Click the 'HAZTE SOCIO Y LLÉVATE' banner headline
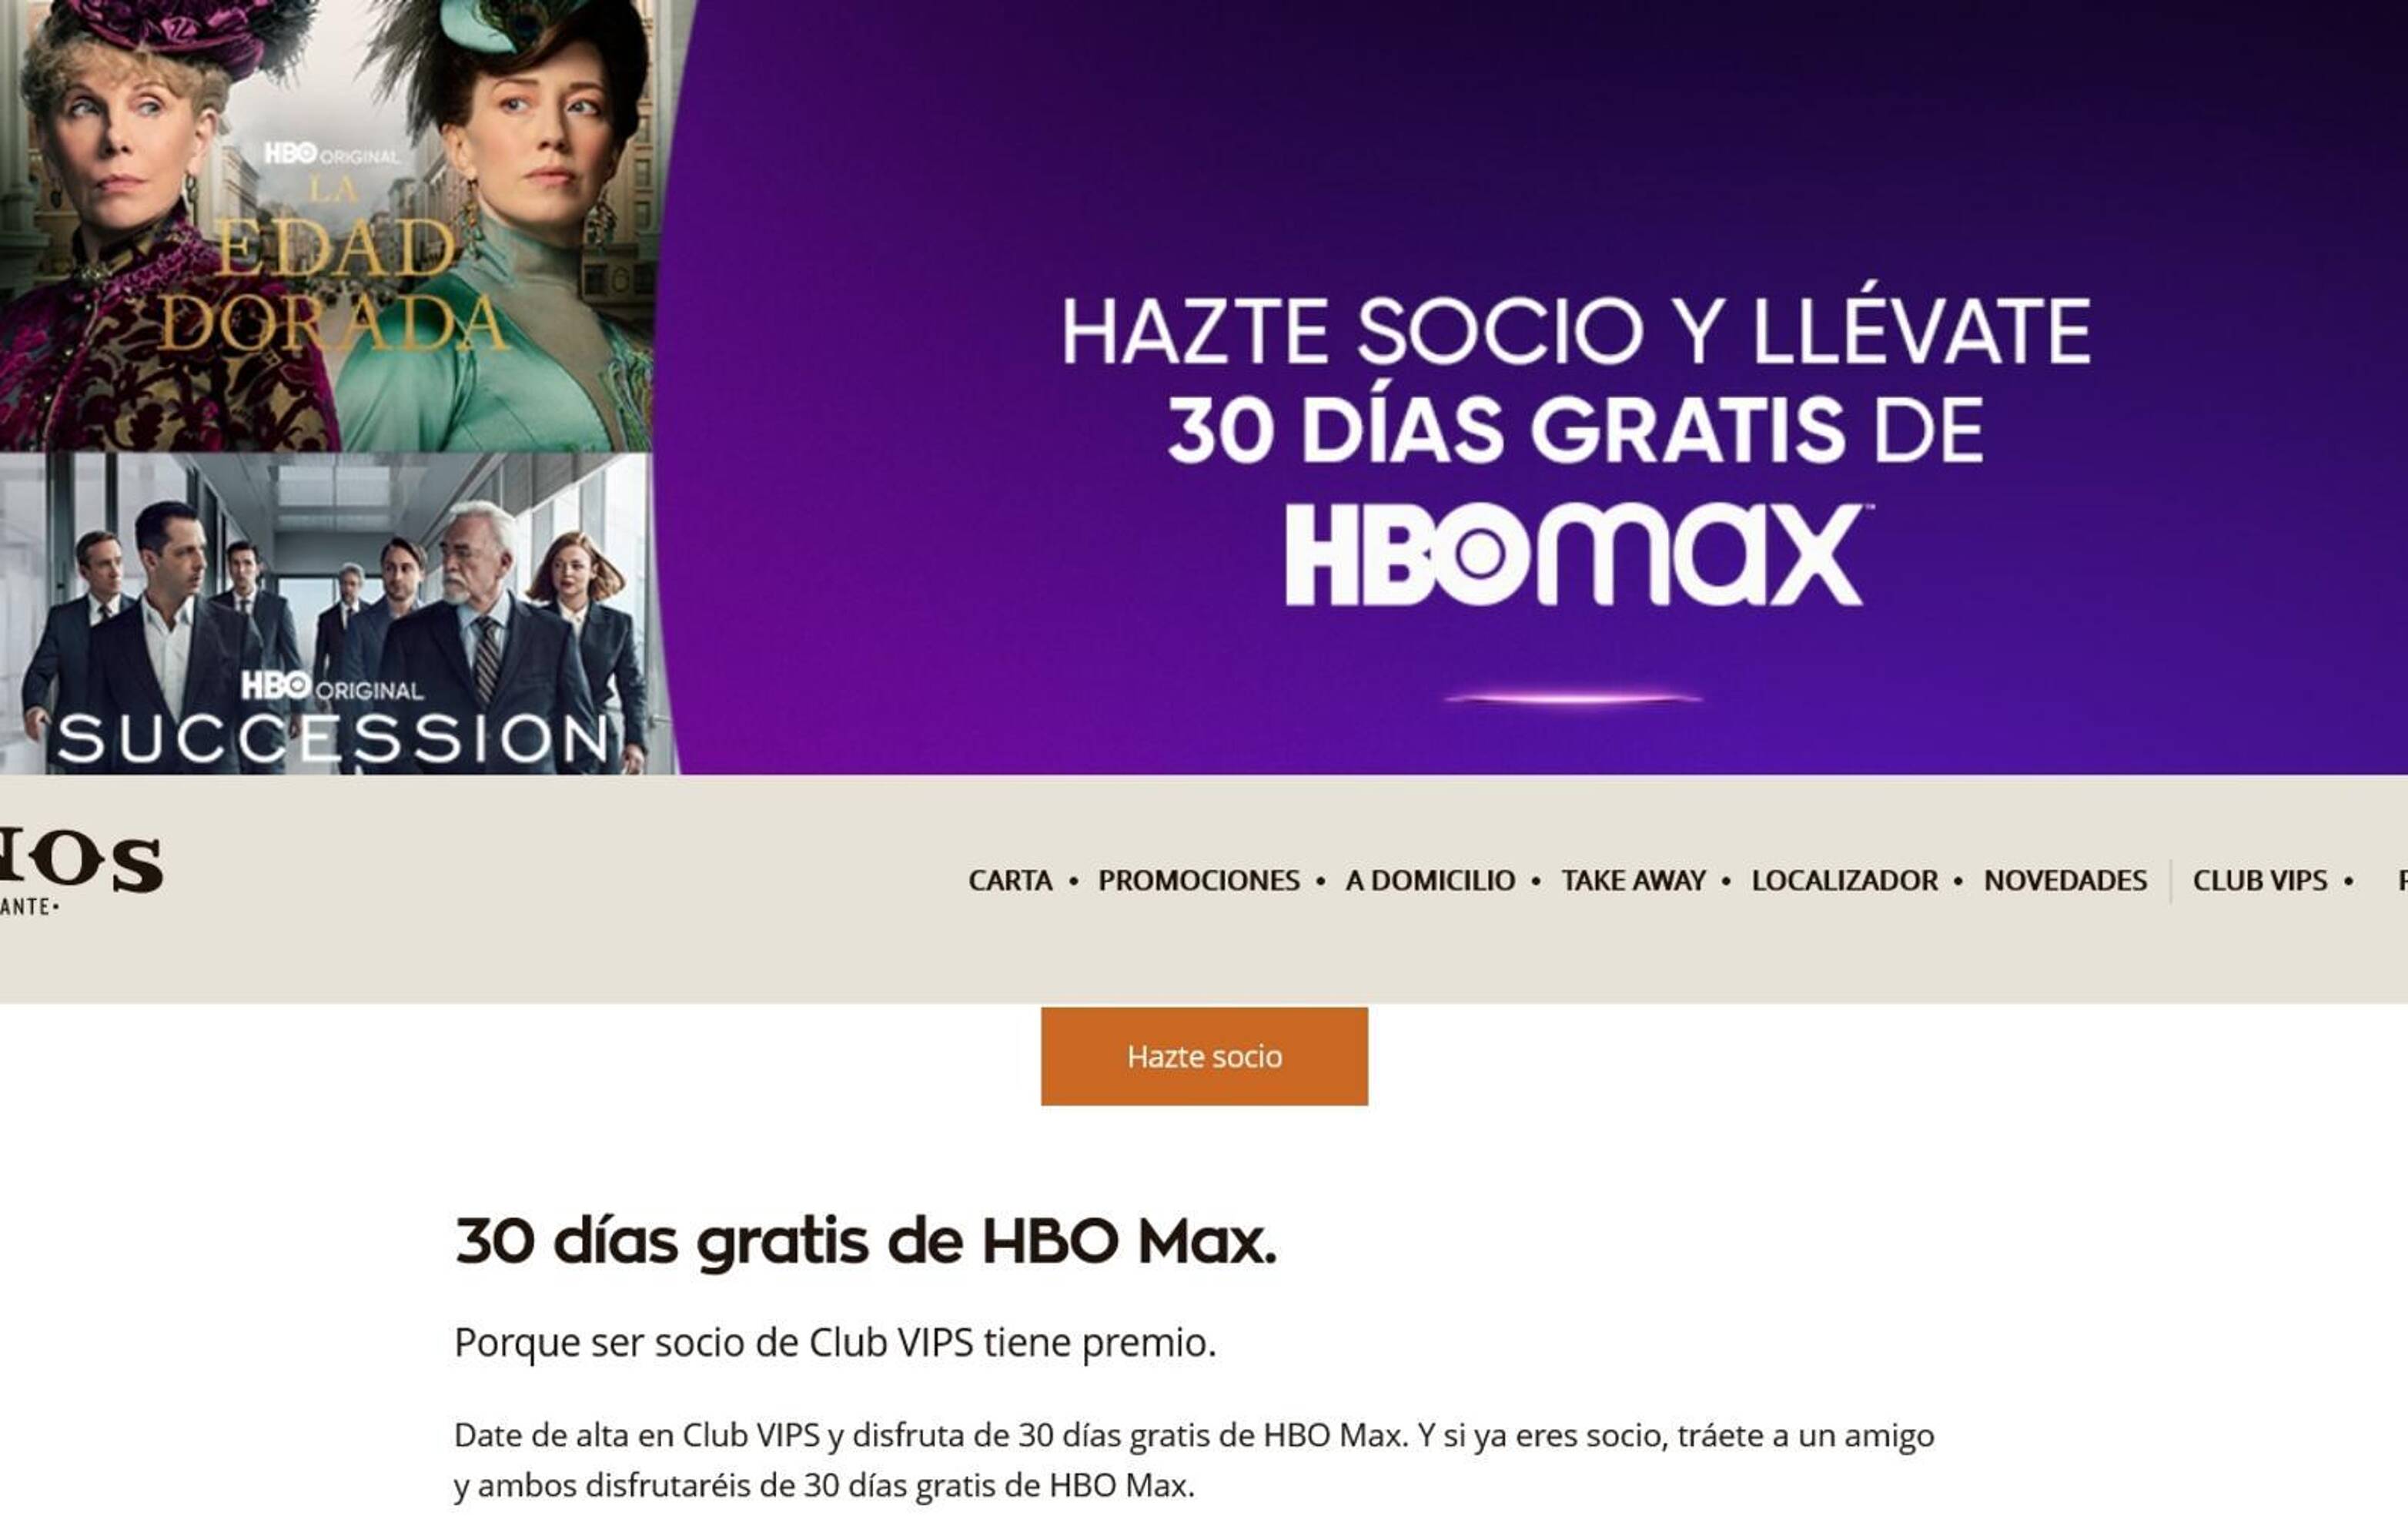Viewport: 2408px width, 1540px height. pos(1576,331)
